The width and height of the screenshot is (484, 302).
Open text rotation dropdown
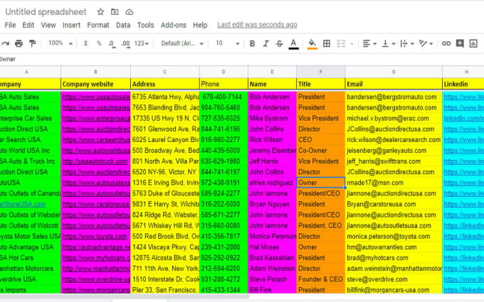(x=426, y=43)
